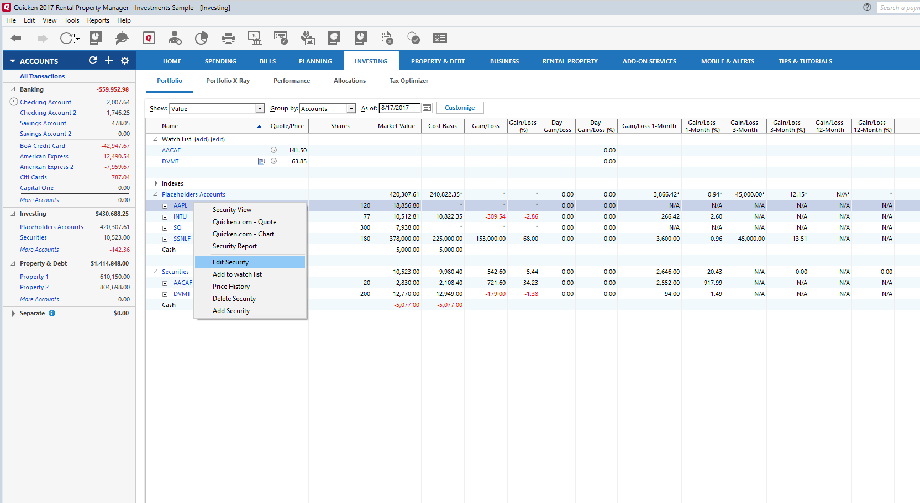Collapse the Banking section in sidebar
Viewport: 920px width, 503px height.
[13, 89]
